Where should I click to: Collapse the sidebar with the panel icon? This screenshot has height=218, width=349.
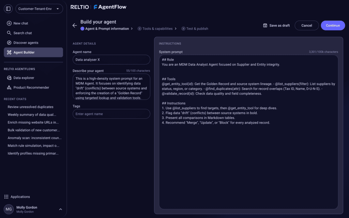point(8,9)
